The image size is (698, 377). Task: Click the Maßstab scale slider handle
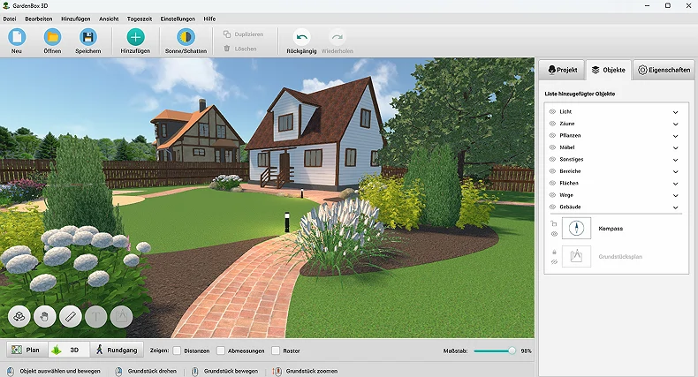coord(512,351)
